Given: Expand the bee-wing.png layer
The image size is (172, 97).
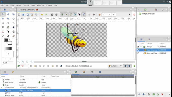Looking at the screenshot, I should (x=143, y=50).
